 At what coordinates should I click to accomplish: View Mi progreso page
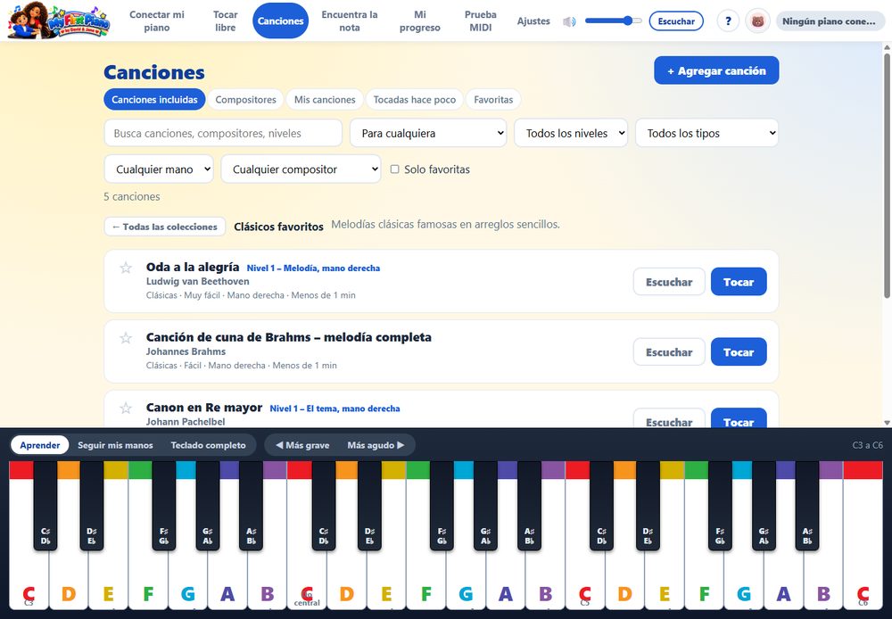point(420,21)
